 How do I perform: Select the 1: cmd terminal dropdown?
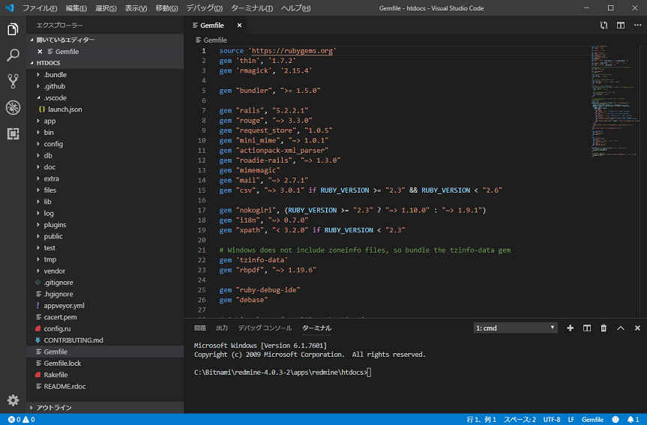pyautogui.click(x=515, y=328)
